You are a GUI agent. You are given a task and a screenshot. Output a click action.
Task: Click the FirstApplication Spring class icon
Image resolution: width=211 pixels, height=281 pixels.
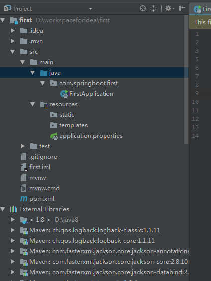point(64,94)
